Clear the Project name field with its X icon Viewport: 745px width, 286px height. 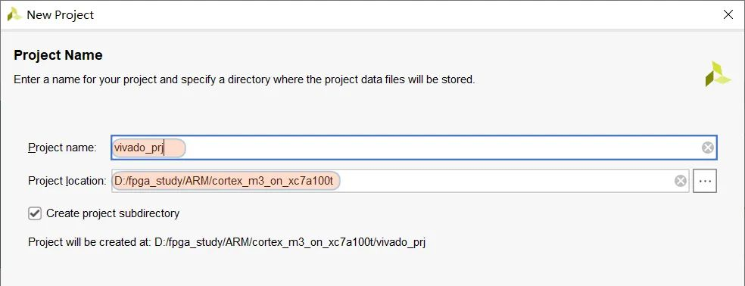tap(708, 148)
